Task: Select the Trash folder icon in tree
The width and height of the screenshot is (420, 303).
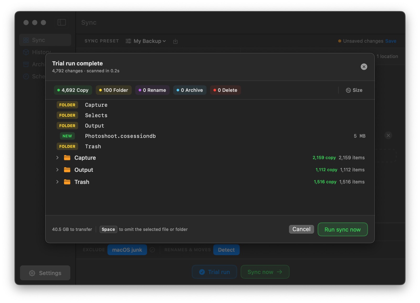Action: click(x=67, y=182)
